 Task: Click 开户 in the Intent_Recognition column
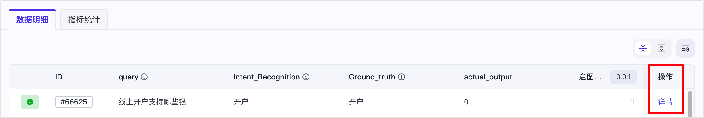[241, 102]
